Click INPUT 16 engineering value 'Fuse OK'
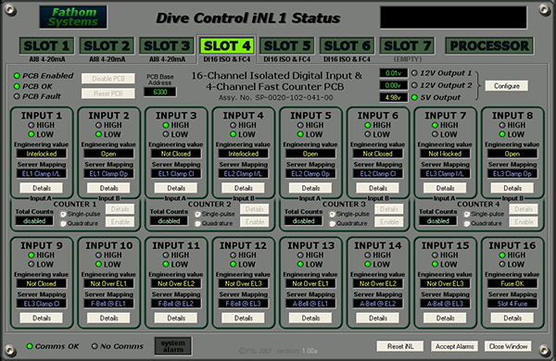The height and width of the screenshot is (361, 556). click(512, 284)
